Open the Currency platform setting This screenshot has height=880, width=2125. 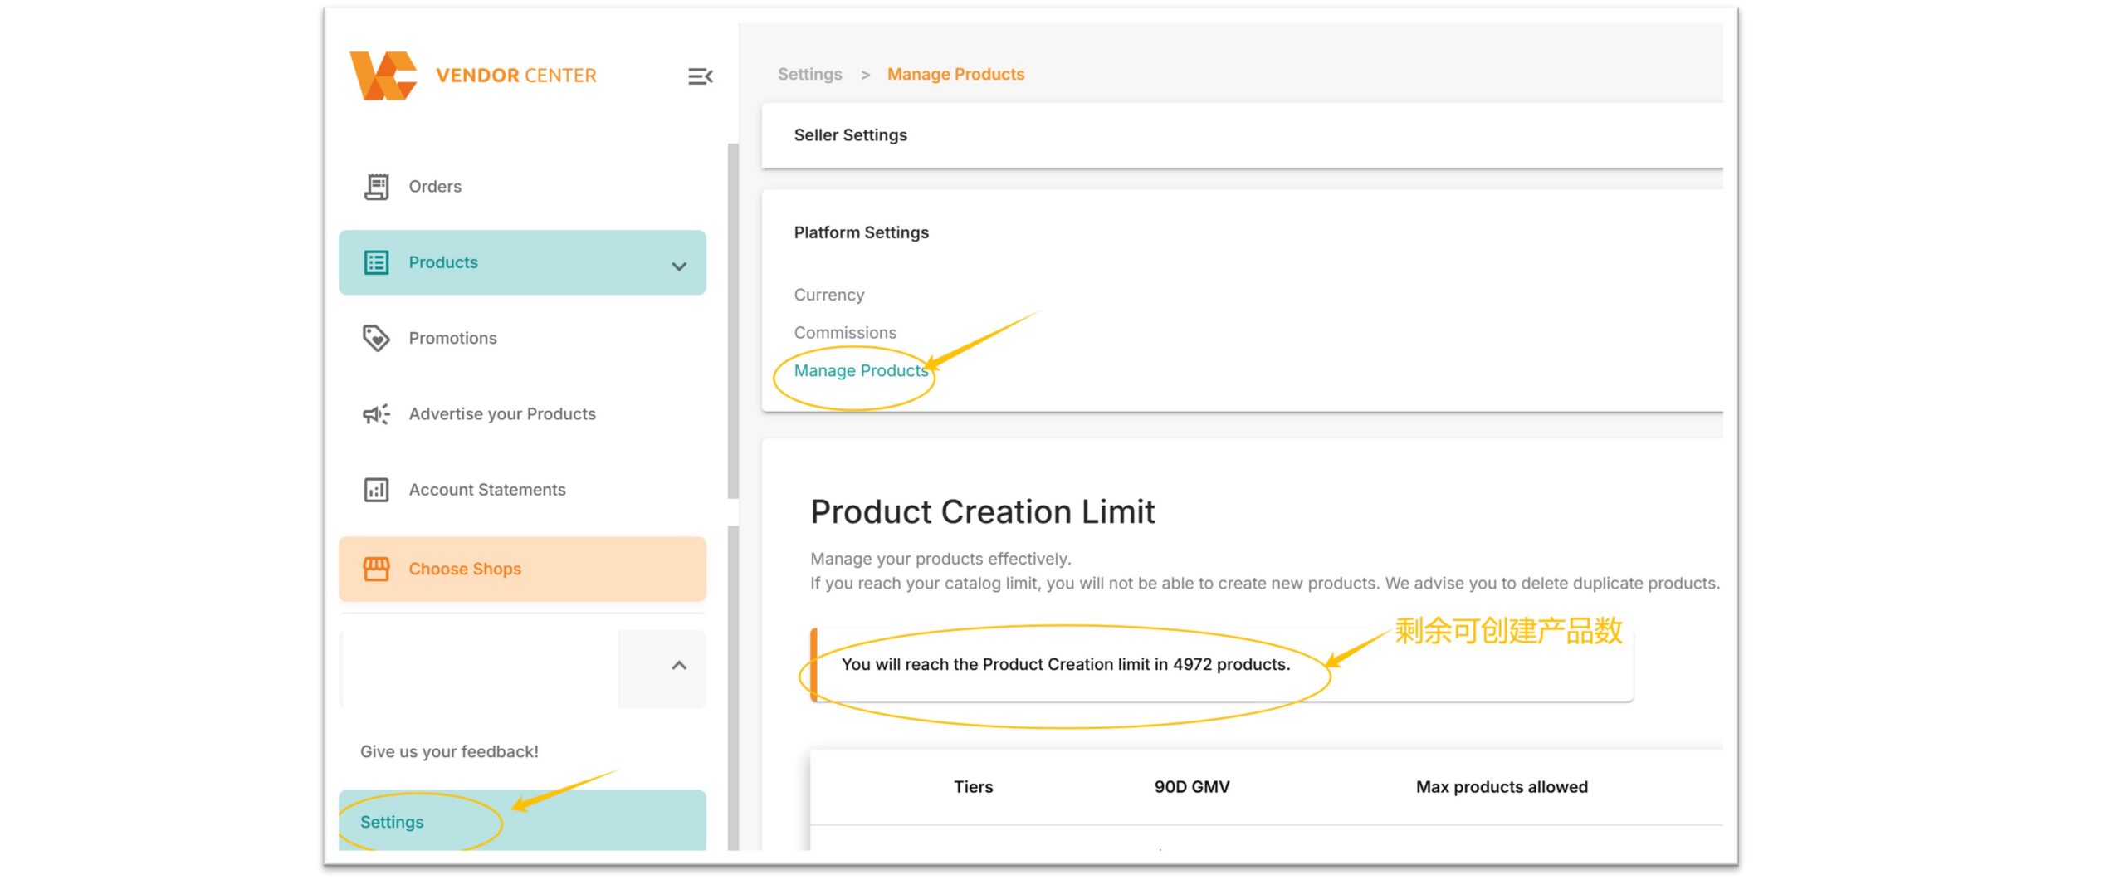tap(829, 295)
